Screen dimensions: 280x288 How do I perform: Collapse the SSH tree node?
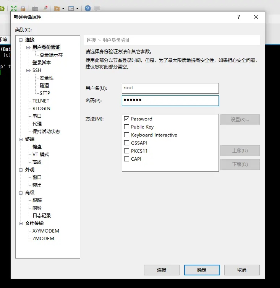[28, 70]
